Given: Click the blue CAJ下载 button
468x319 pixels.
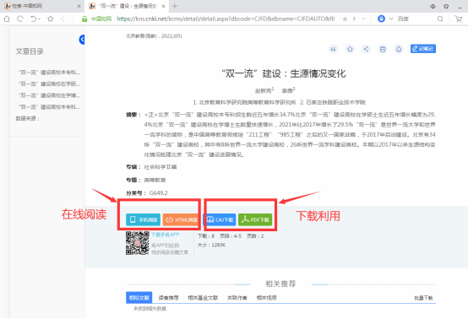Looking at the screenshot, I should (220, 219).
